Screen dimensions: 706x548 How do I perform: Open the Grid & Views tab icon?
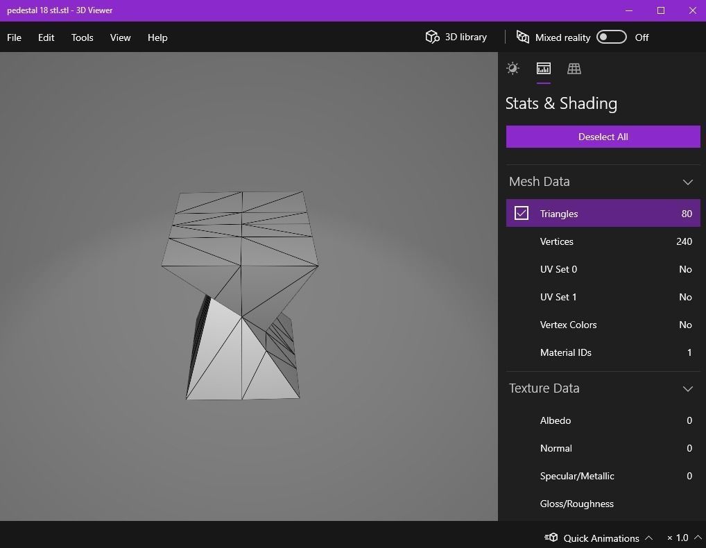[574, 69]
